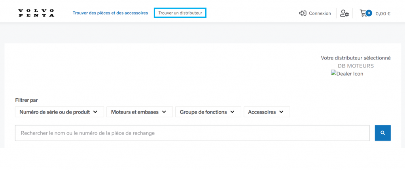Viewport: 405px width, 170px height.
Task: Click Votre distributeur sélectionné label
Action: (356, 58)
